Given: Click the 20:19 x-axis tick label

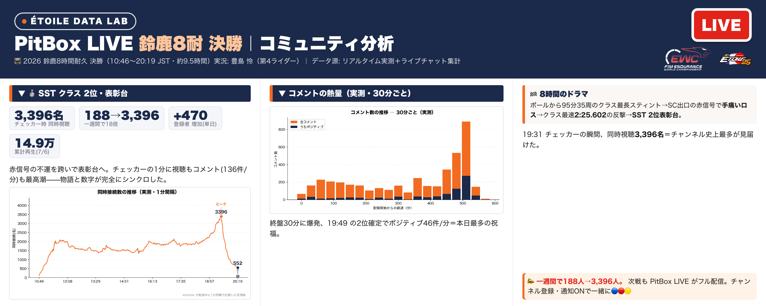Looking at the screenshot, I should click(238, 281).
